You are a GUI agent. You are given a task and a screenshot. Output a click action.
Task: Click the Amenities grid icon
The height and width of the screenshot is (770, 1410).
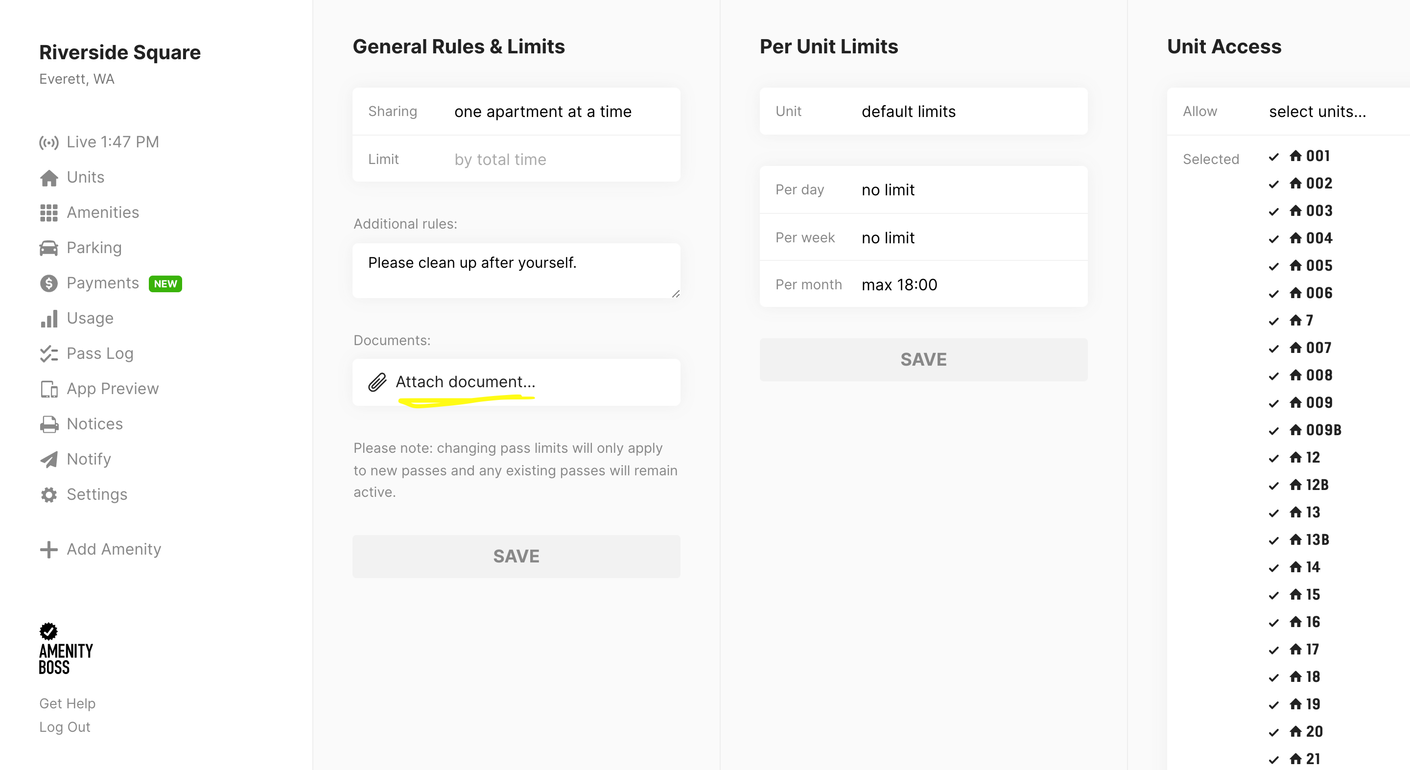point(49,213)
